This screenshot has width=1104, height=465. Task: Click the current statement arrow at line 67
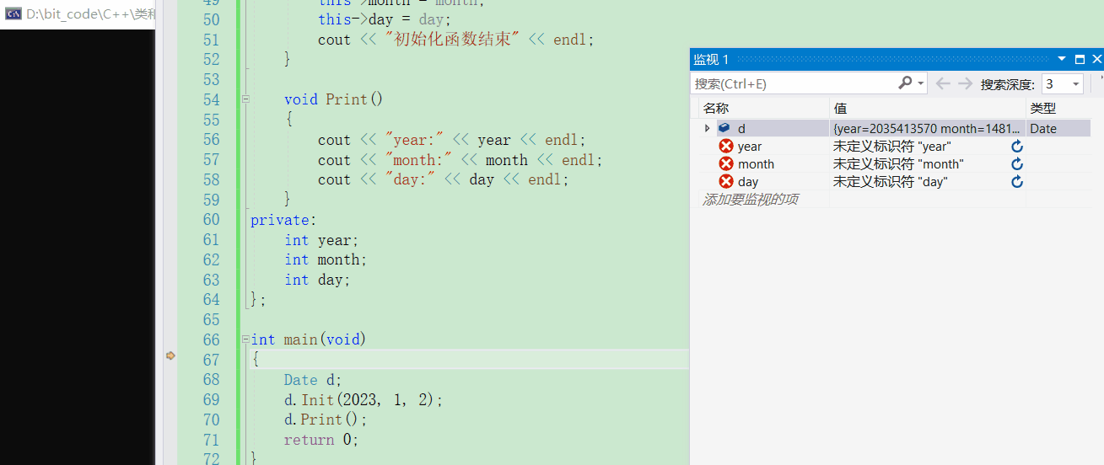[170, 356]
